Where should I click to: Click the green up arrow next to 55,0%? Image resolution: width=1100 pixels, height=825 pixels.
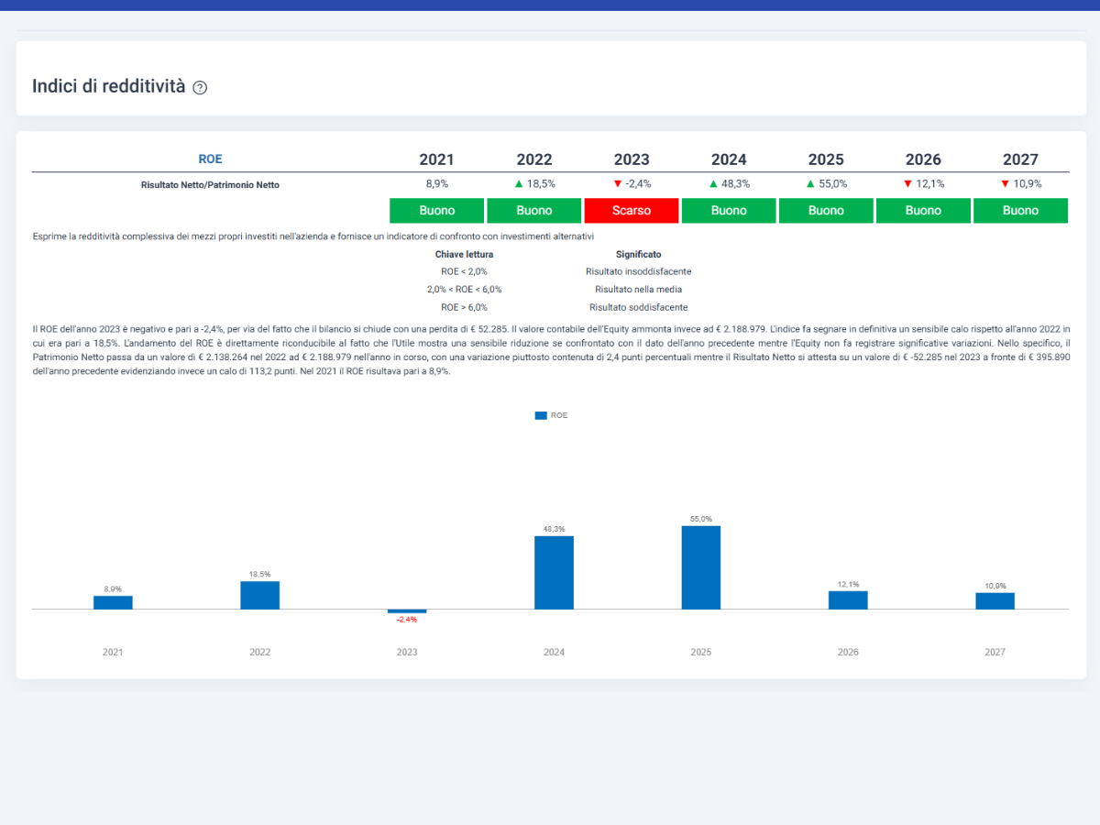tap(810, 183)
